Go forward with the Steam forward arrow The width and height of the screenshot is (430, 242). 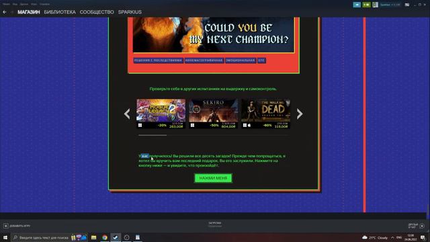[12, 12]
